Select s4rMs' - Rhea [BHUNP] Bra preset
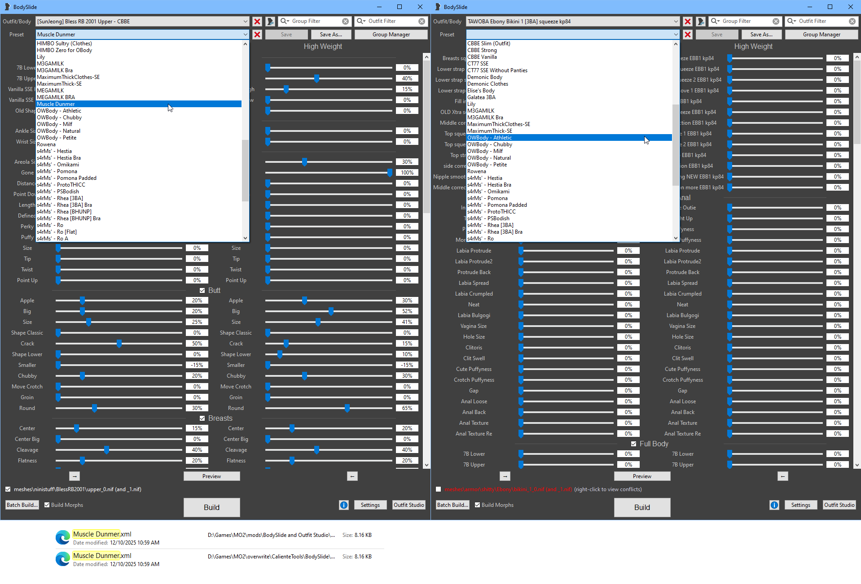861x584 pixels. 139,218
